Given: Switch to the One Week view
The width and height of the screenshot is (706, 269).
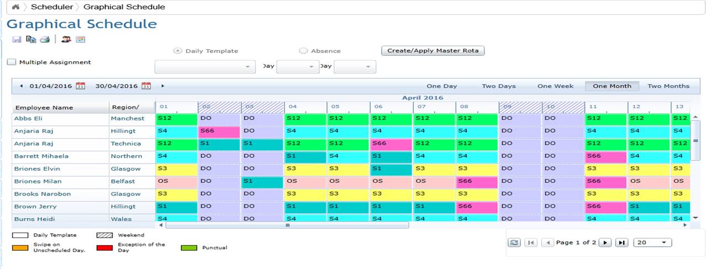Looking at the screenshot, I should [555, 86].
